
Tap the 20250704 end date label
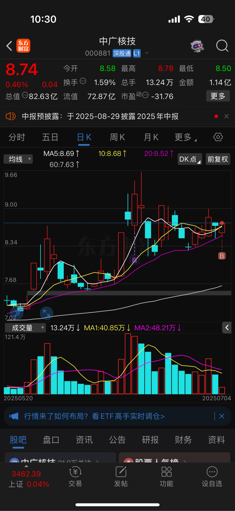tap(217, 398)
